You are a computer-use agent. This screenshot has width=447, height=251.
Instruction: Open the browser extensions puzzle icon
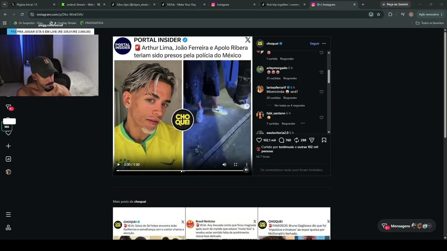point(390,14)
